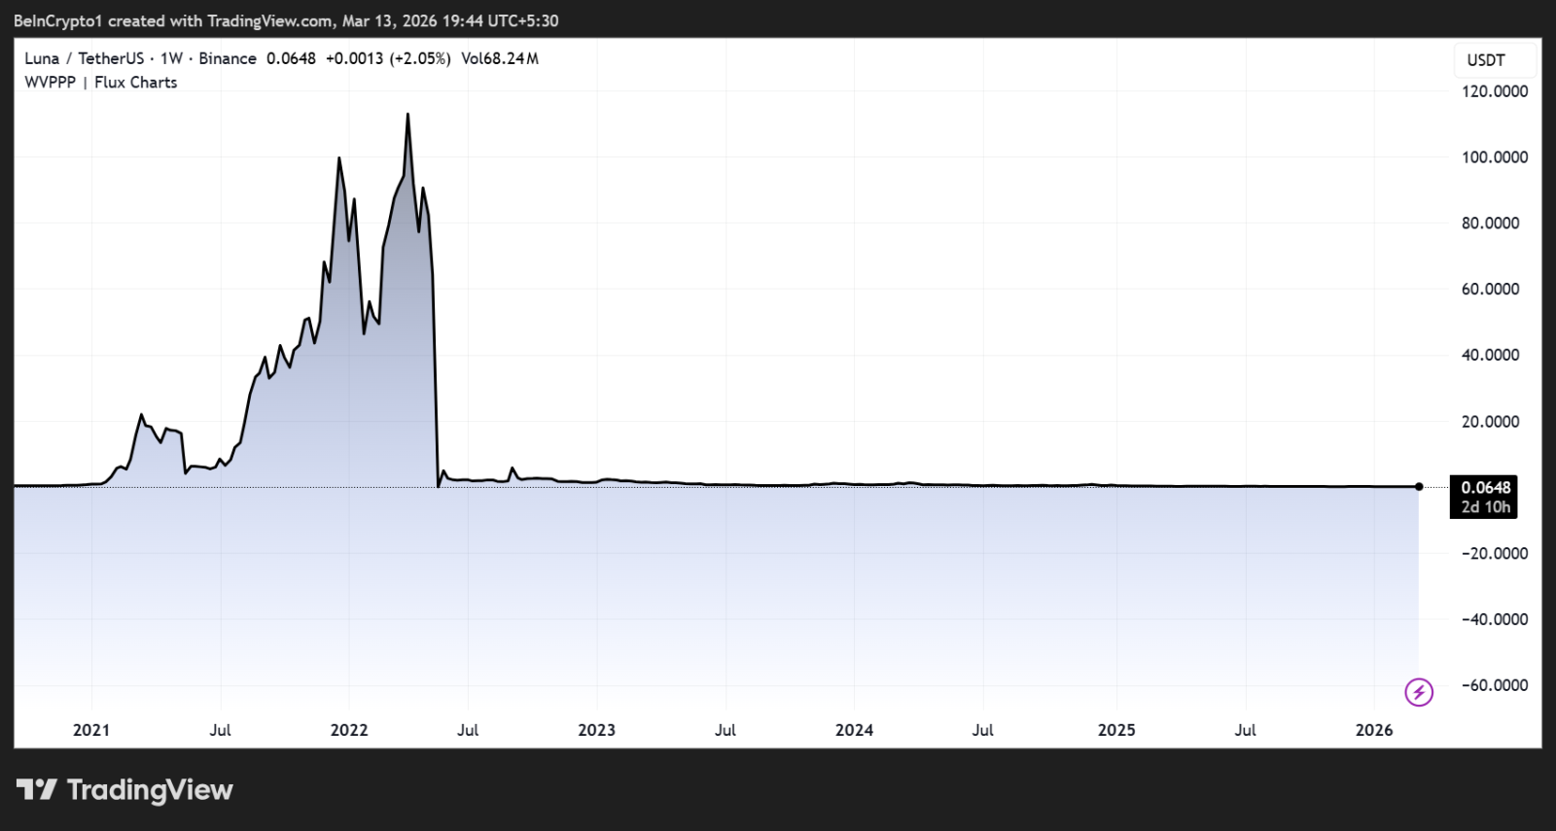Click the TradingView wordmark text at bottom
Viewport: 1556px width, 831px height.
coord(150,790)
